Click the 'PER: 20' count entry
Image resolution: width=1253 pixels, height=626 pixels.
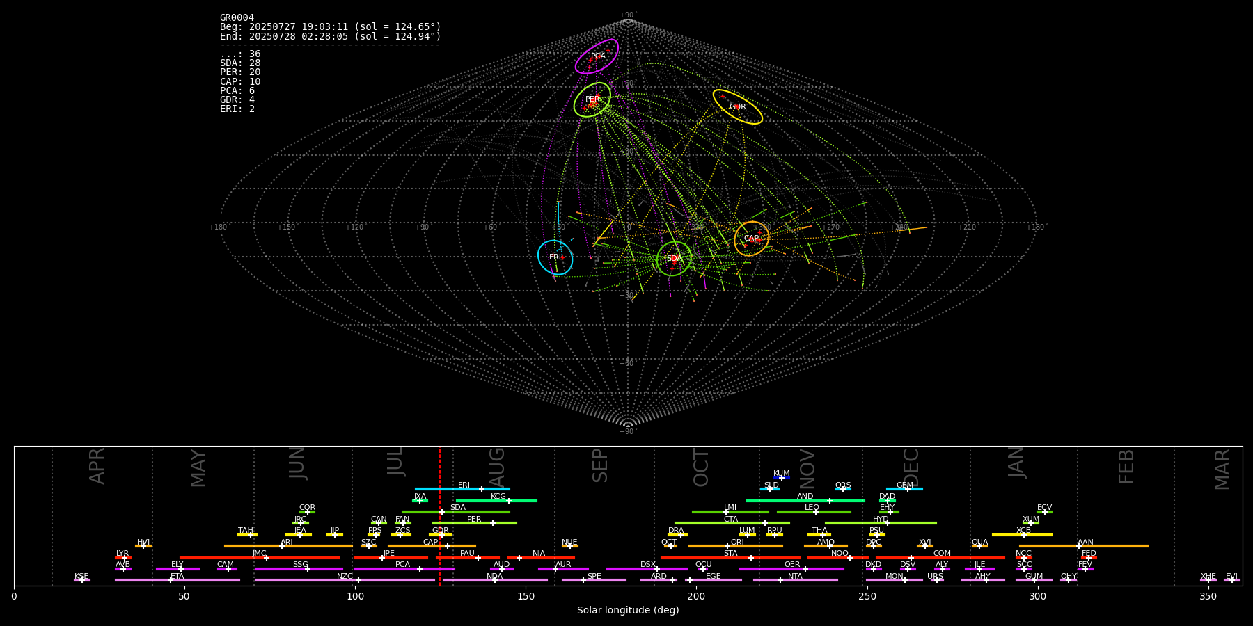(240, 72)
